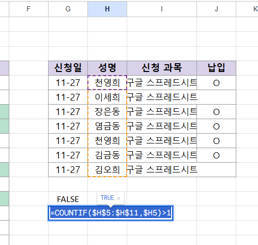Select the 장은동 name cell
The height and width of the screenshot is (245, 258).
pyautogui.click(x=107, y=112)
